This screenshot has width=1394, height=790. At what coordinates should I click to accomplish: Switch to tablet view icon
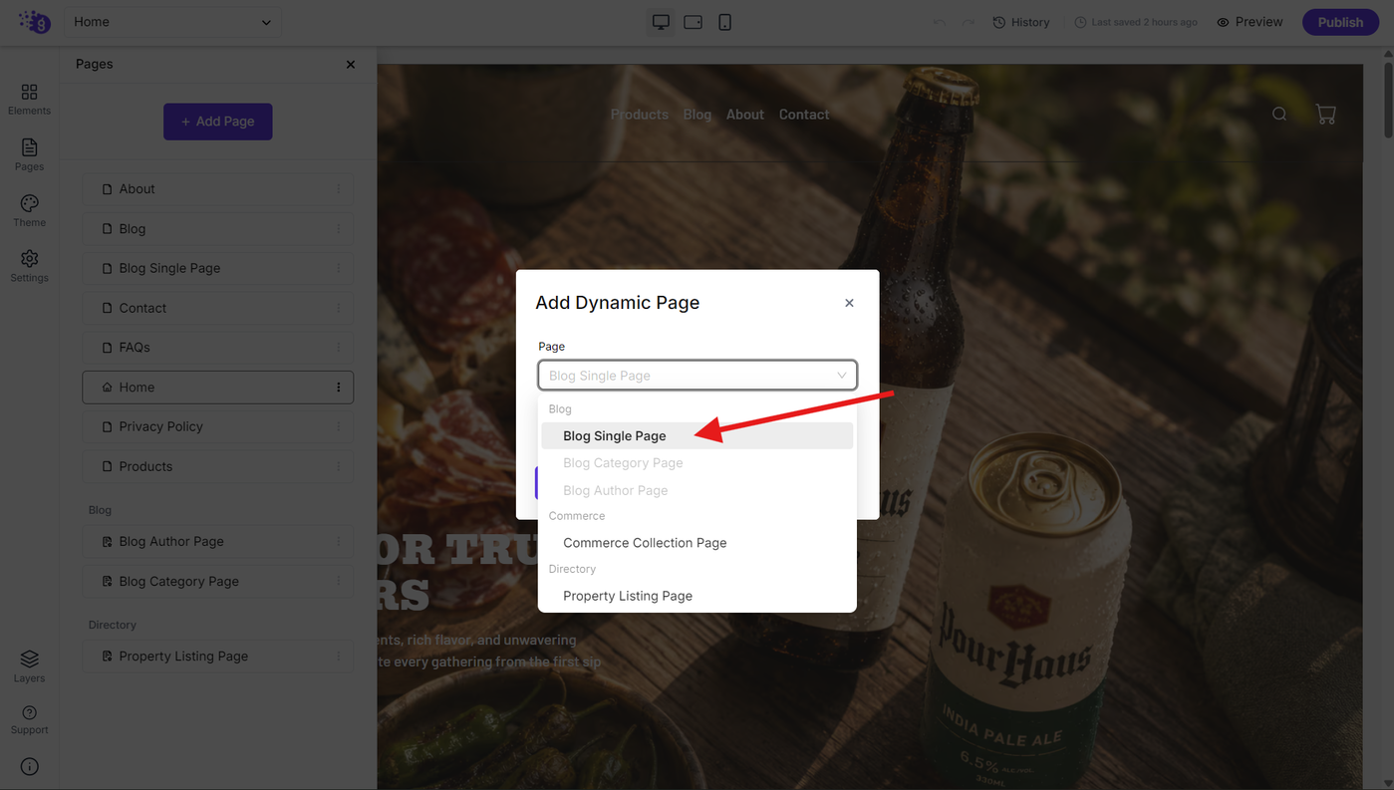pyautogui.click(x=694, y=22)
